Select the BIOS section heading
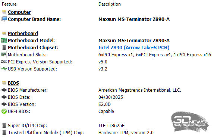Screen dimensions: 214x138 [x=13, y=83]
